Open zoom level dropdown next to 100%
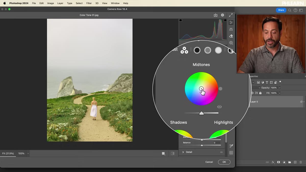Image resolution: width=306 pixels, height=172 pixels. [x=28, y=153]
